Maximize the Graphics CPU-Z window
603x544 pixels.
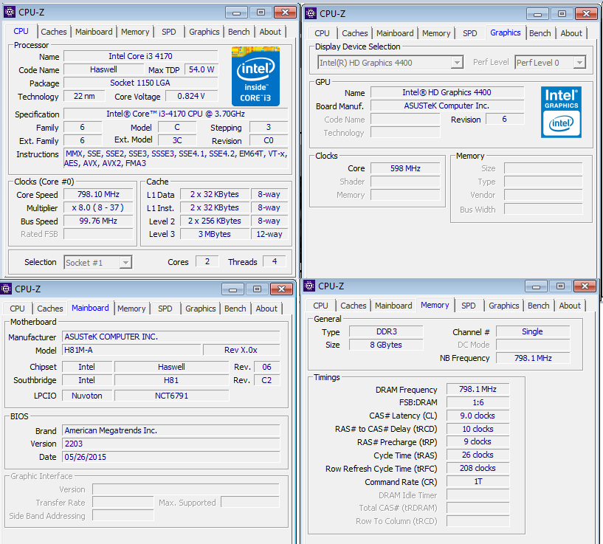562,14
